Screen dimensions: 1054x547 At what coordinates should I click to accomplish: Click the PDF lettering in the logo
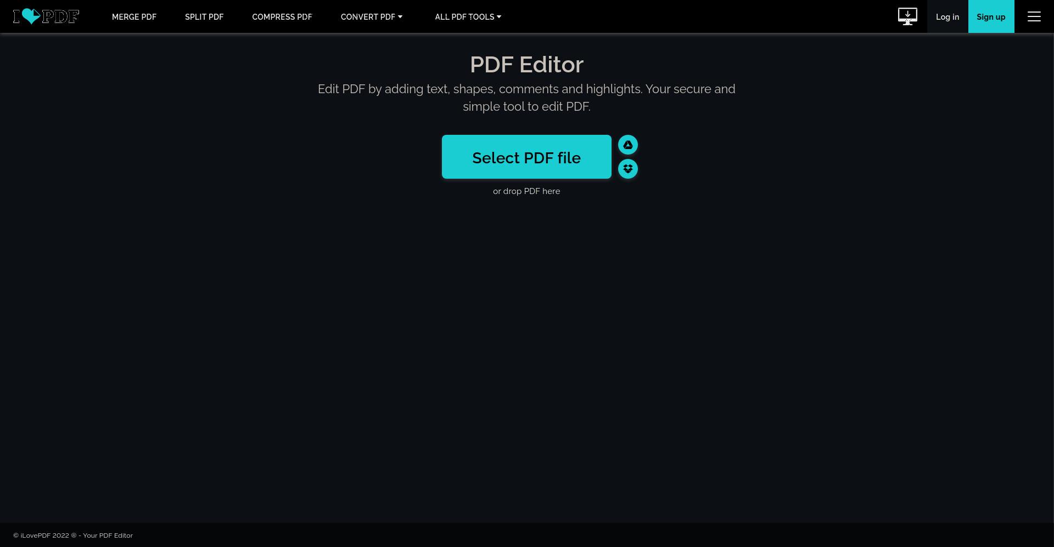60,16
